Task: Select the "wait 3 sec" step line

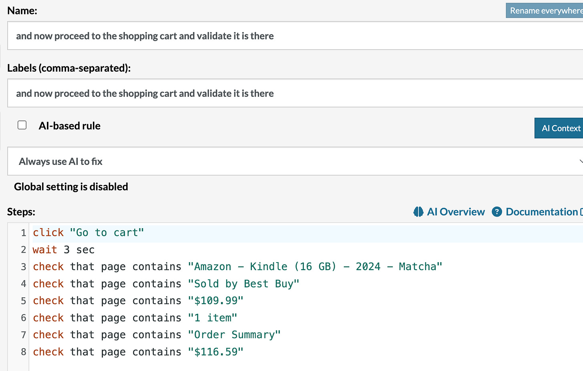Action: [x=64, y=250]
